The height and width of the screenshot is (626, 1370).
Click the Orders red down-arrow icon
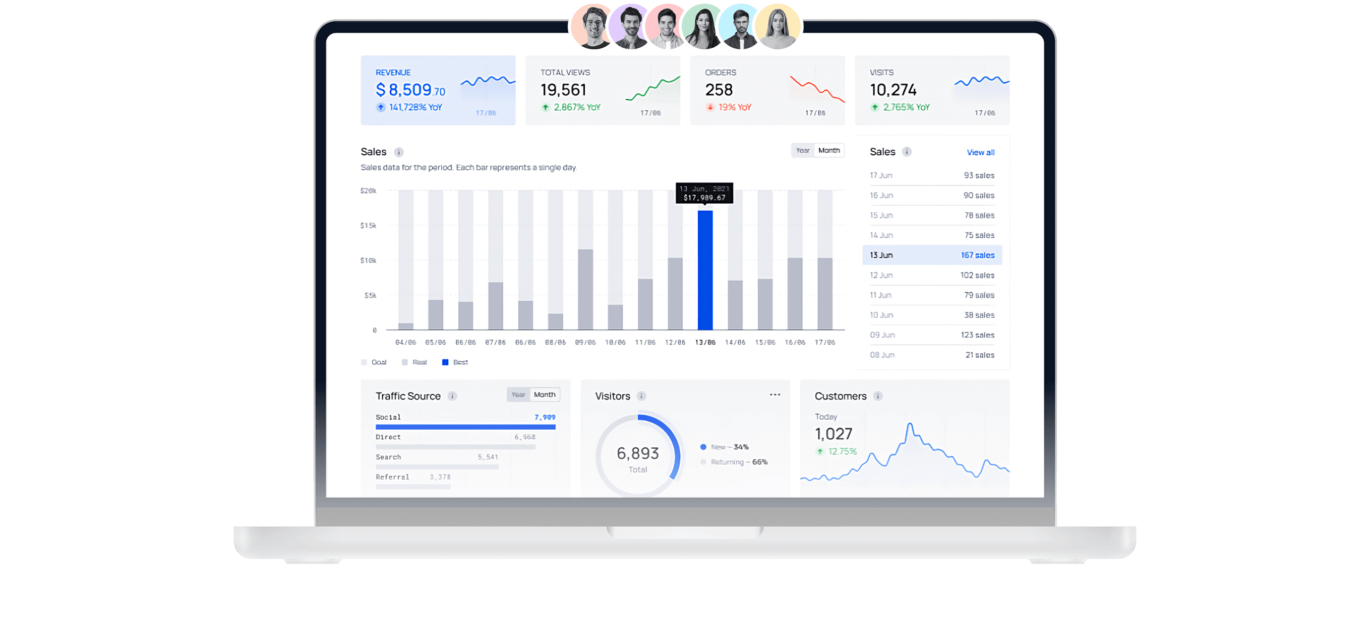(710, 107)
